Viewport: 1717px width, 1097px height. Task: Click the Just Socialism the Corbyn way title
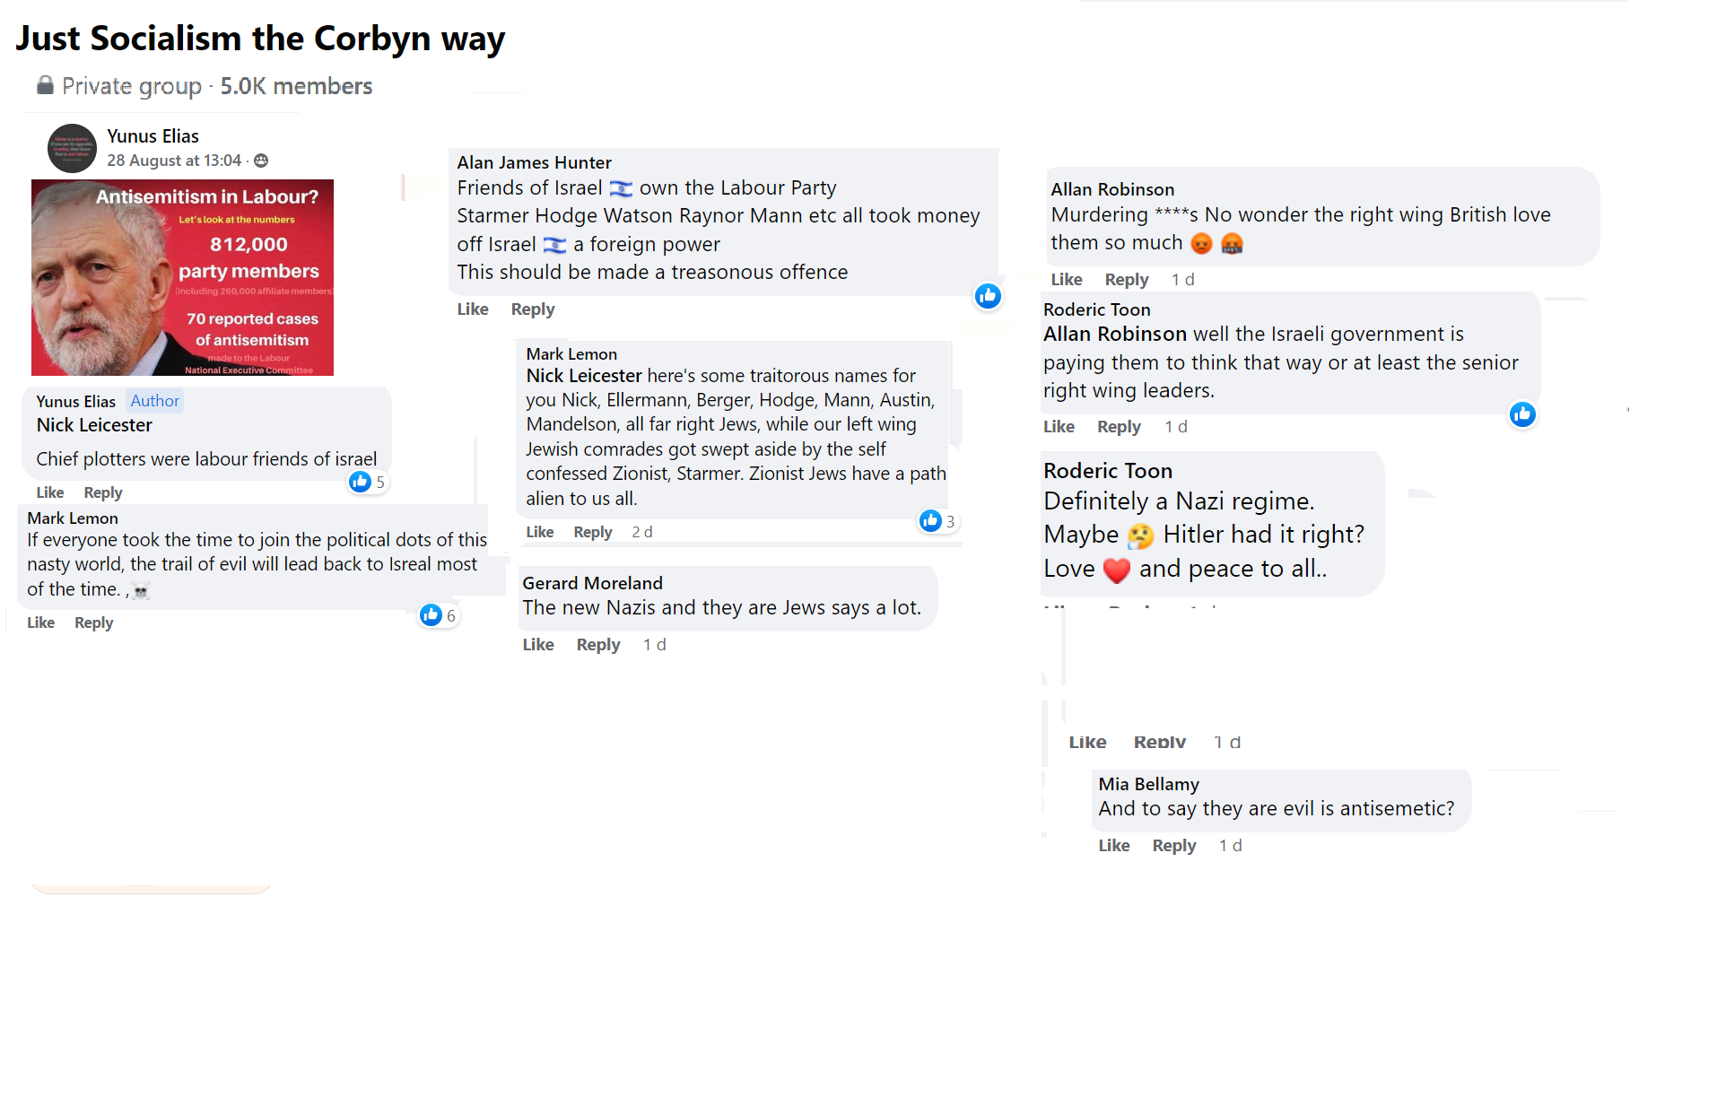(260, 39)
